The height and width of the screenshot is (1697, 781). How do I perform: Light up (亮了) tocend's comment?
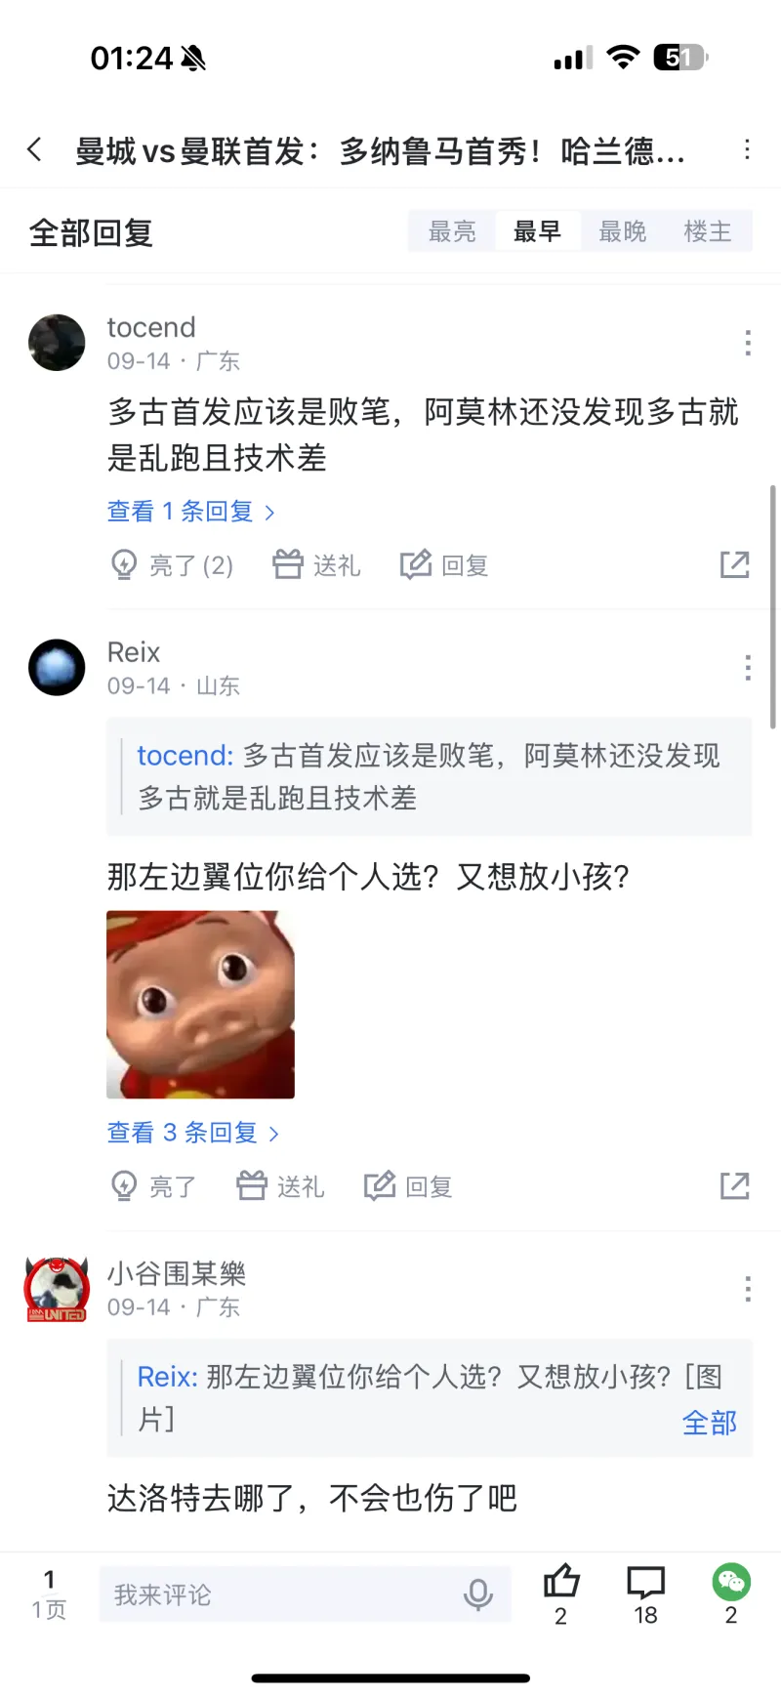point(172,565)
